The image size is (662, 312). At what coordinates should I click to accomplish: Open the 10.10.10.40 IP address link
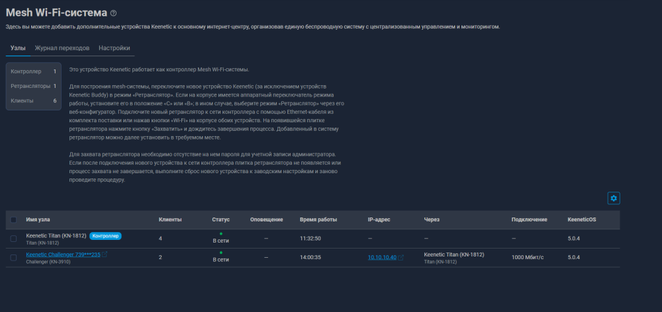(x=382, y=258)
